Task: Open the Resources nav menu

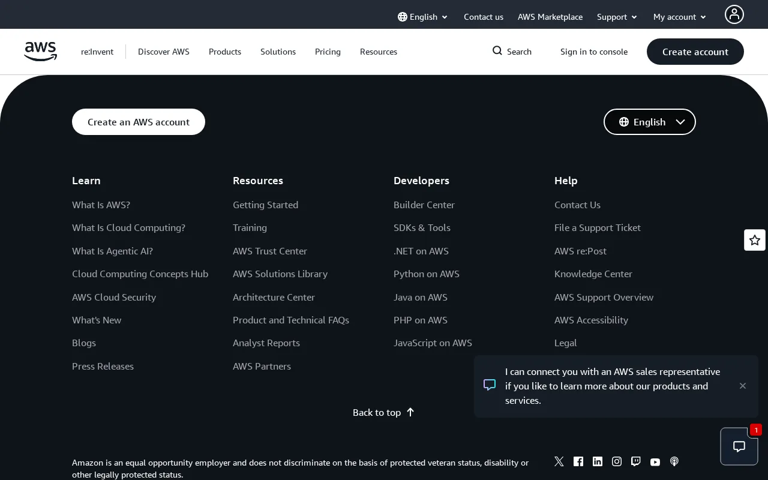Action: point(379,52)
